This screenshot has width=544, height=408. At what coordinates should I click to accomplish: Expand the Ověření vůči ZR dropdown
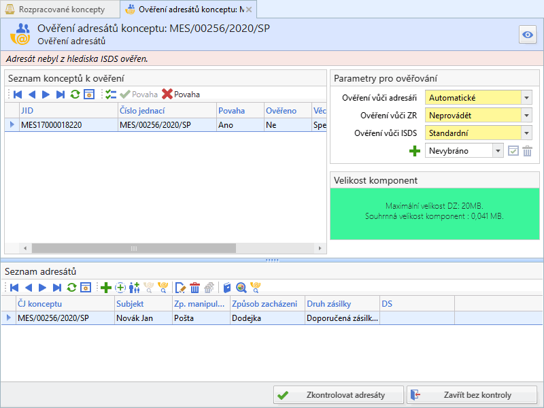[x=527, y=116]
